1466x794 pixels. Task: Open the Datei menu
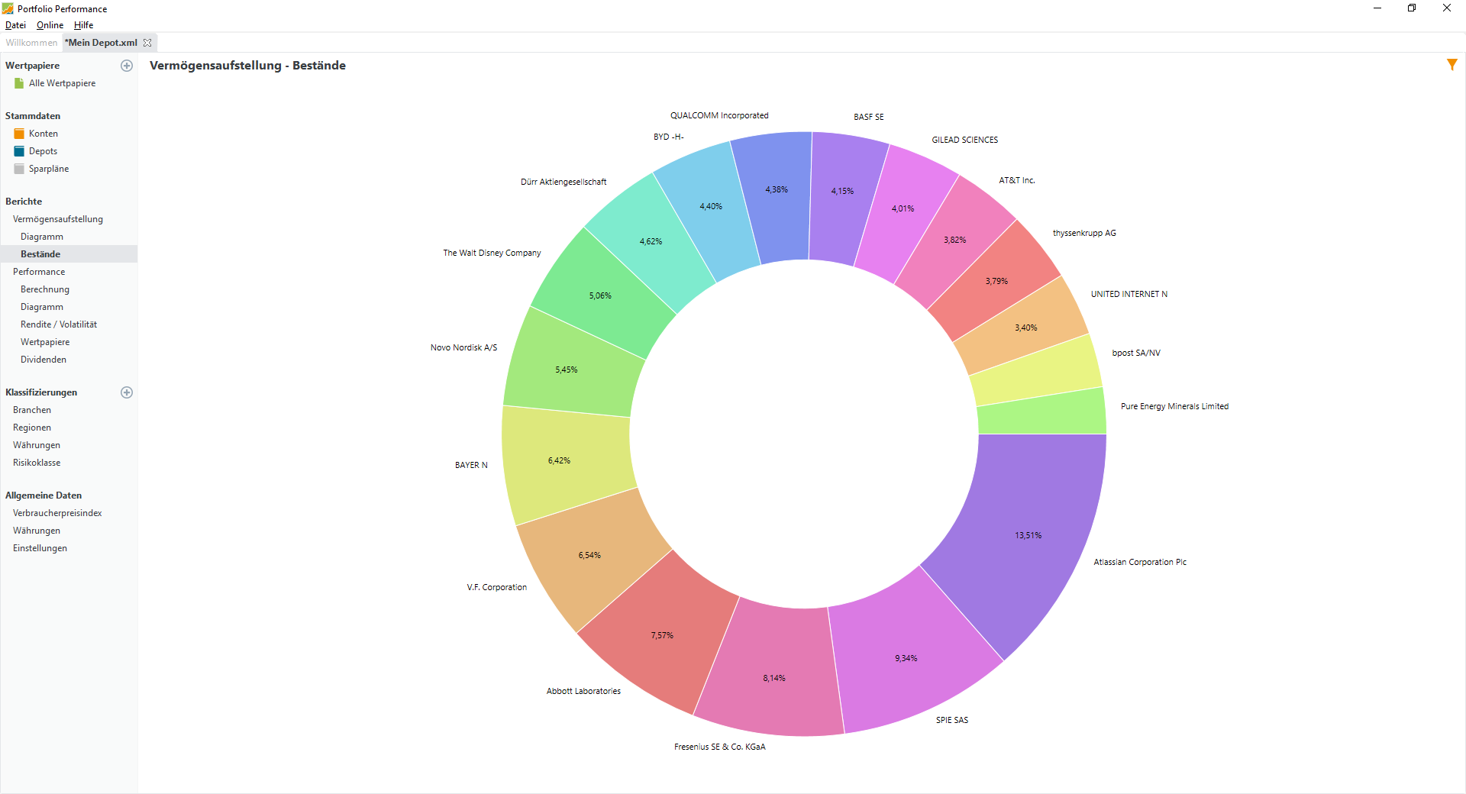(x=15, y=25)
